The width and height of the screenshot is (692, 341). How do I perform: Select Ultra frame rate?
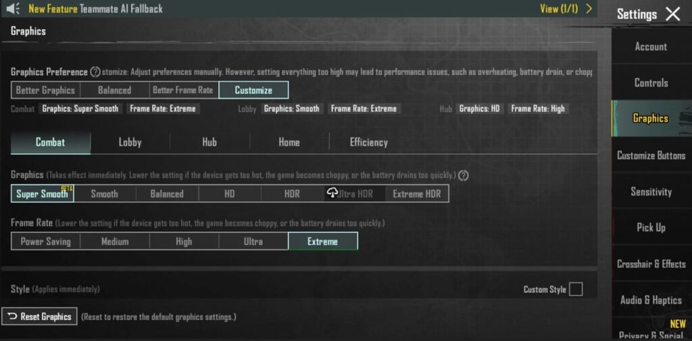click(253, 242)
